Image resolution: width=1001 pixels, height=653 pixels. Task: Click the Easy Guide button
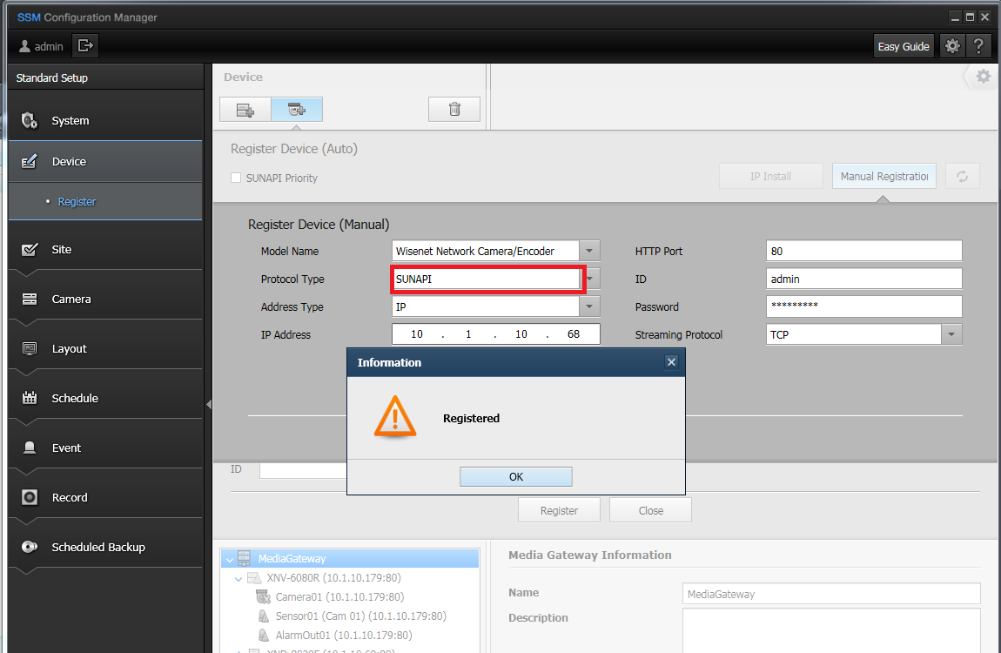[904, 46]
